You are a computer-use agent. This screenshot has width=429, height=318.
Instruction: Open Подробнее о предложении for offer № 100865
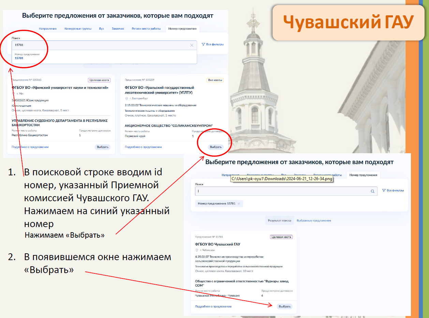[30, 147]
